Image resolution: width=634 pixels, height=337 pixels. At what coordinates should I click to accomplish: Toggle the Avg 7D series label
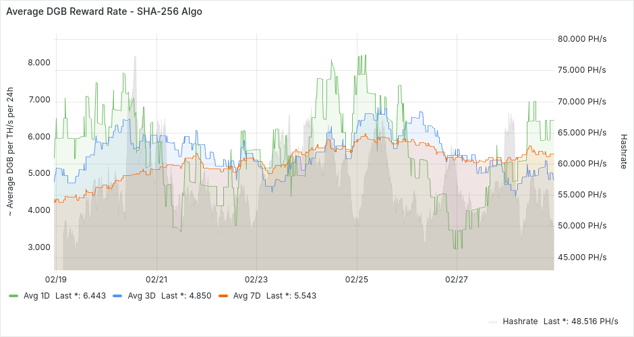(x=247, y=295)
